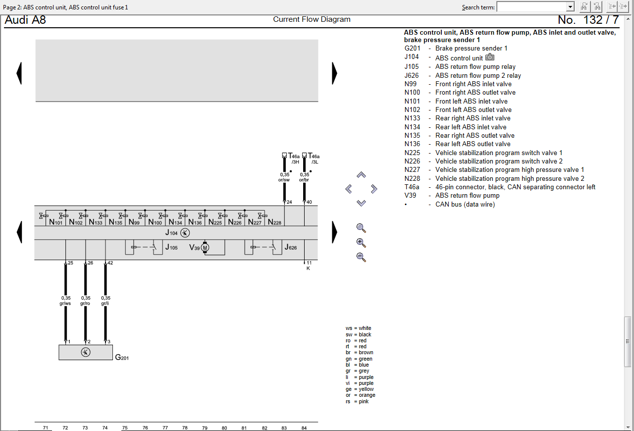Click the scrollbar down arrow at bottom right
634x431 pixels.
click(x=628, y=427)
